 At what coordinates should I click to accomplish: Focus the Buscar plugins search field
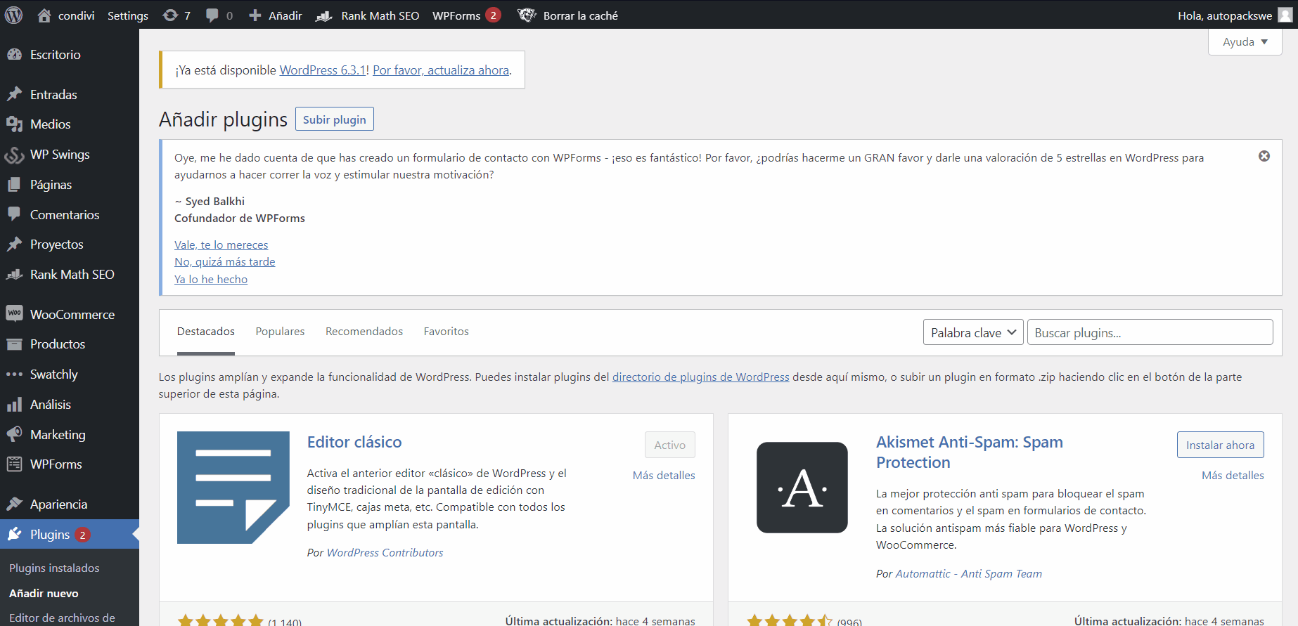1150,332
